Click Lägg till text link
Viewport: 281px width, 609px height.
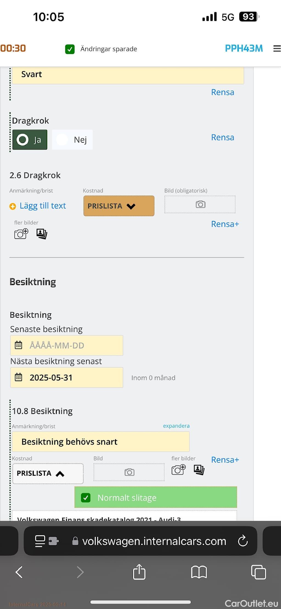[43, 206]
